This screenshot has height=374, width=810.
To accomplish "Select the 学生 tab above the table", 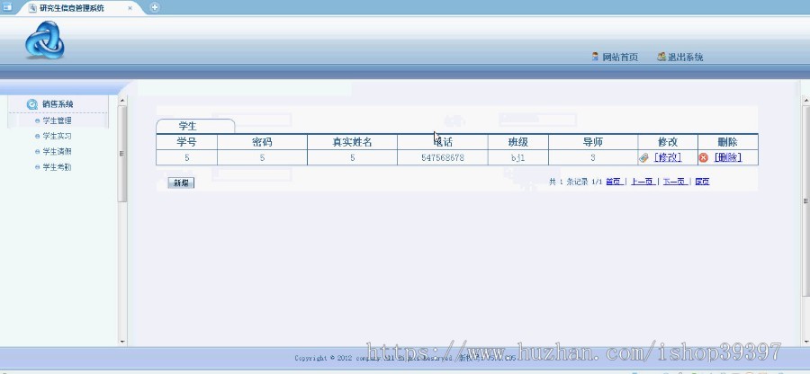I will coord(195,126).
